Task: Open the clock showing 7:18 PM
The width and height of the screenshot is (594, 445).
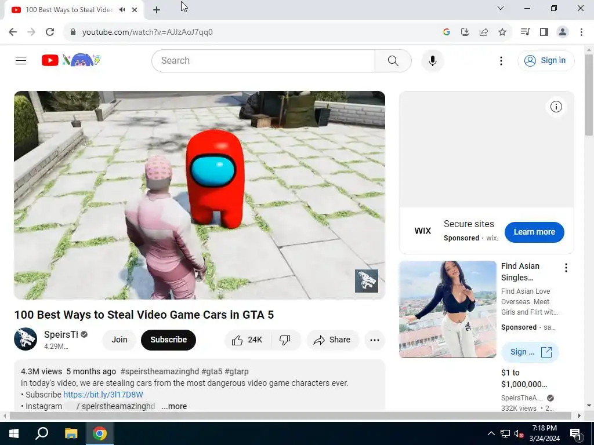Action: tap(544, 433)
